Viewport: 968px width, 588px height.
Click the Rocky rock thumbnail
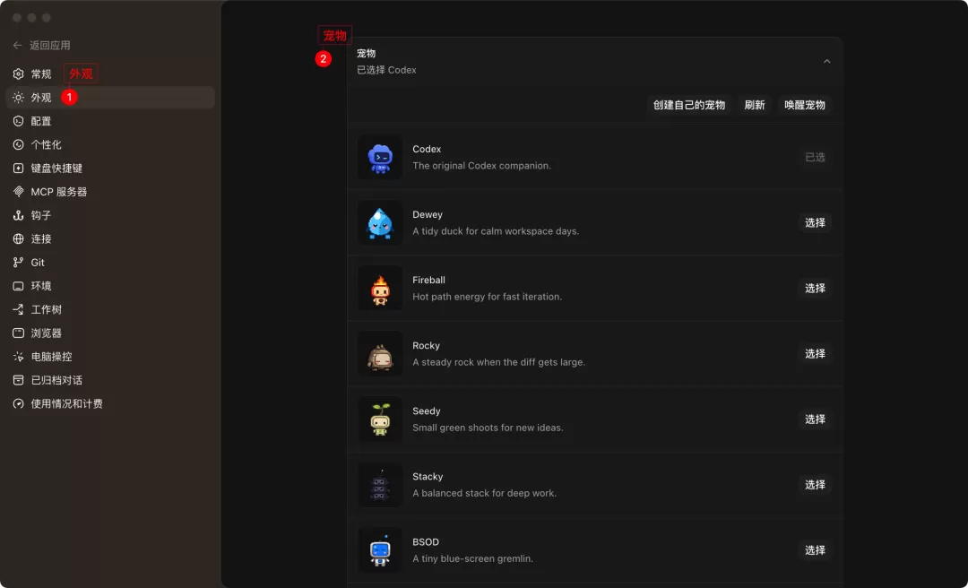pos(380,354)
